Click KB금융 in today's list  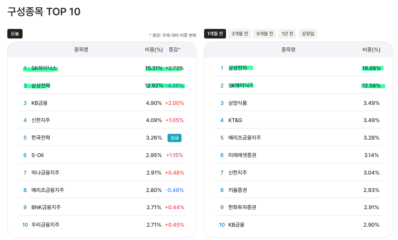pyautogui.click(x=39, y=103)
